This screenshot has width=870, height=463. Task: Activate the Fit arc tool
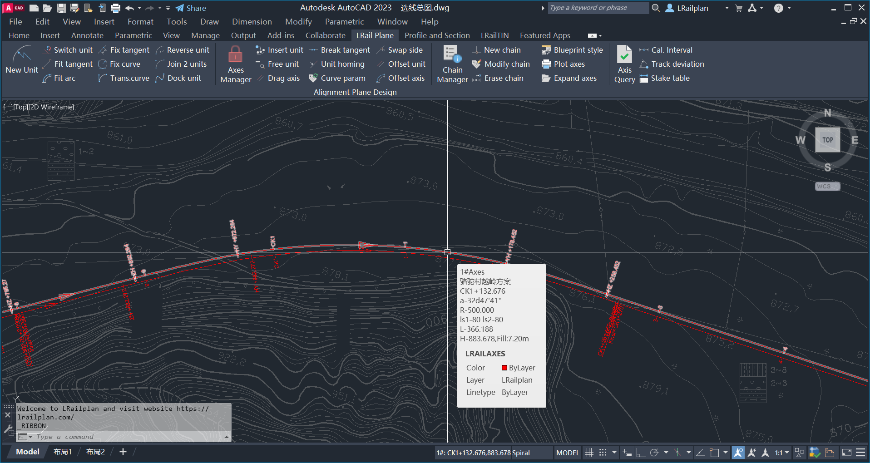pos(59,78)
